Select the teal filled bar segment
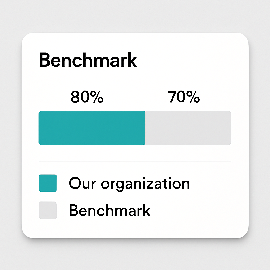Screen dimensions: 270x270 (92, 128)
